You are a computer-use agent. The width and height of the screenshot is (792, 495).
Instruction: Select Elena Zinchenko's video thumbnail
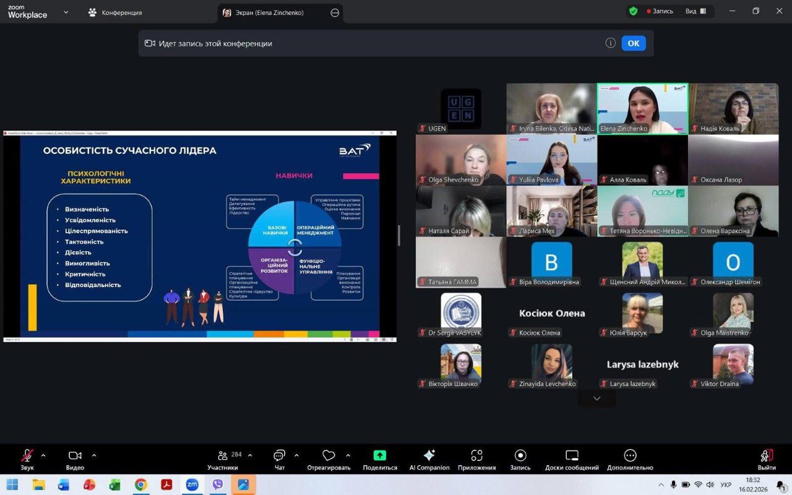pos(642,108)
